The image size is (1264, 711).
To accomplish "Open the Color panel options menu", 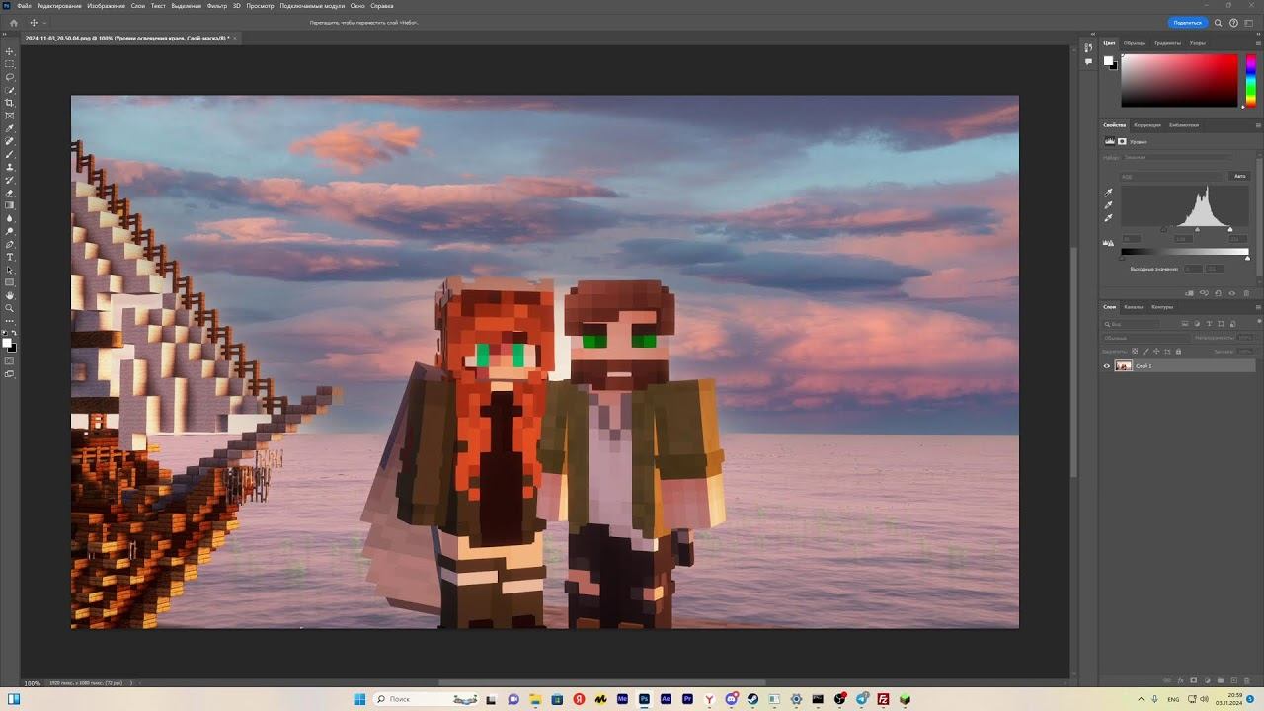I will click(1257, 43).
